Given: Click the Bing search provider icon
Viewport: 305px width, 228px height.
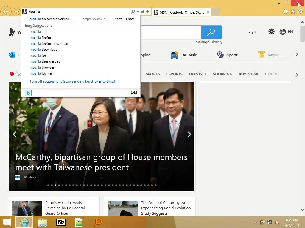Looking at the screenshot, I should tap(28, 93).
